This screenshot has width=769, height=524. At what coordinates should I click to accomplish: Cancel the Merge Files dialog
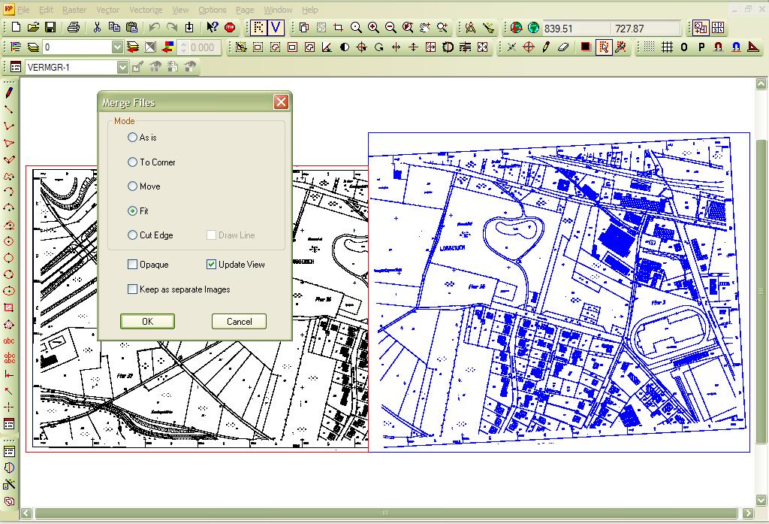(x=239, y=322)
